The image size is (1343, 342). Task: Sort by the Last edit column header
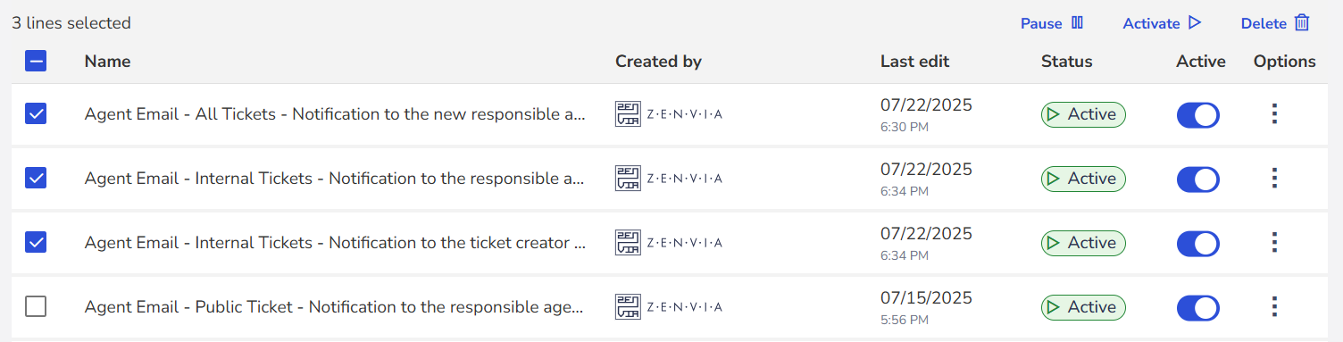pos(914,62)
